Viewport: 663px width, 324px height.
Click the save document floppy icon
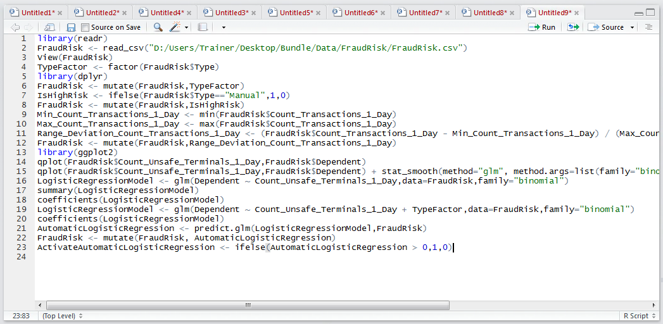pyautogui.click(x=71, y=27)
